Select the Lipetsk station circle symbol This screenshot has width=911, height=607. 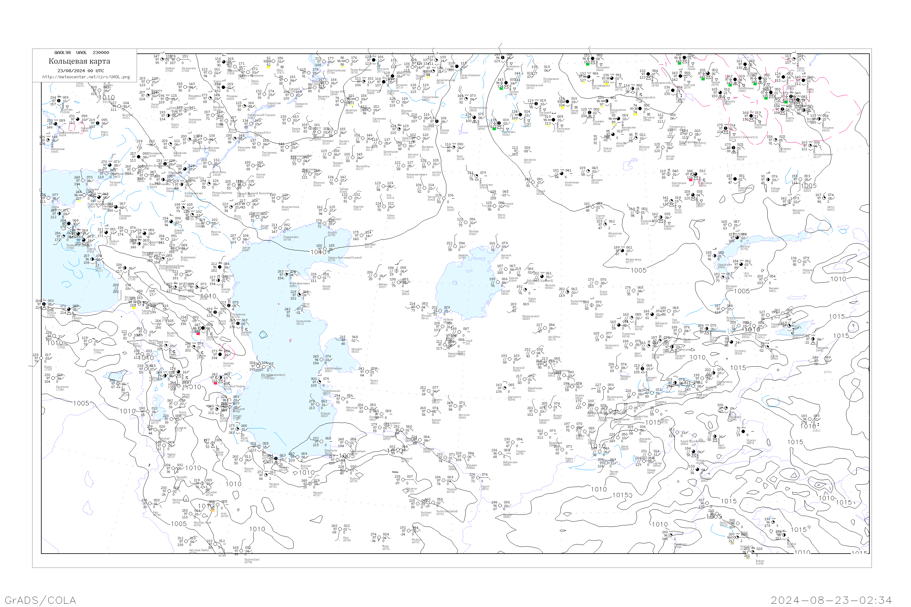click(x=162, y=59)
